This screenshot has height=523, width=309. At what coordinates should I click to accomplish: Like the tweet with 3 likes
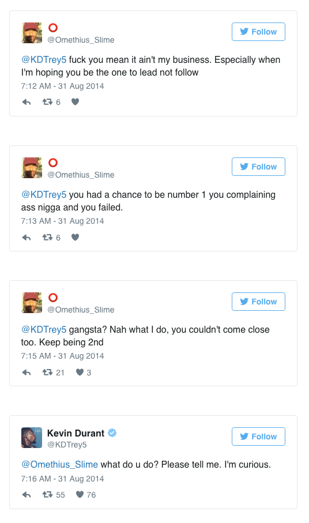click(80, 373)
